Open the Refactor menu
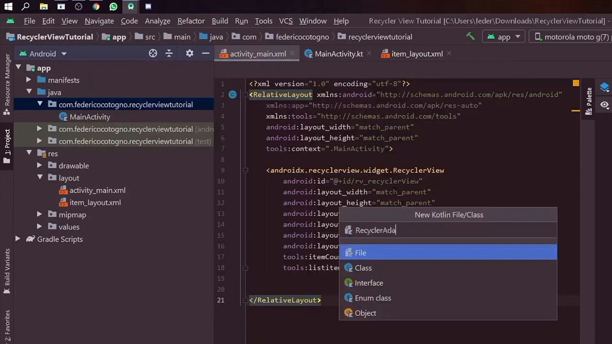This screenshot has height=344, width=612. (x=191, y=21)
